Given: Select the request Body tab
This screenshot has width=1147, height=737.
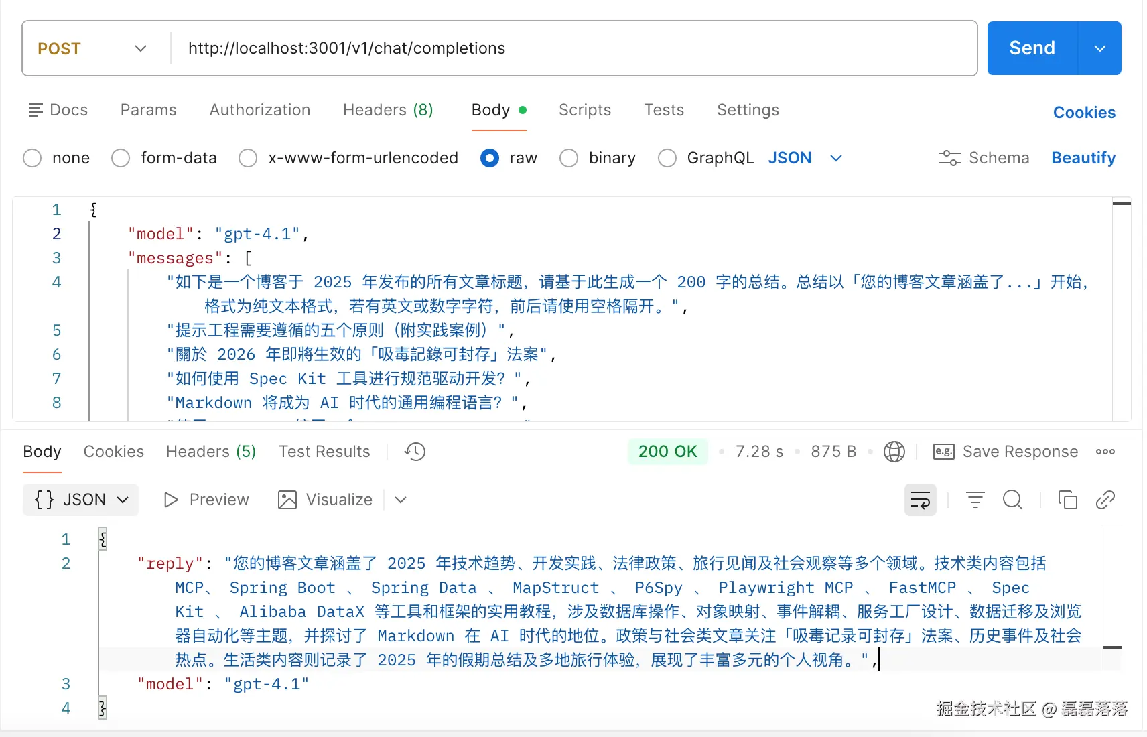Looking at the screenshot, I should click(x=499, y=110).
